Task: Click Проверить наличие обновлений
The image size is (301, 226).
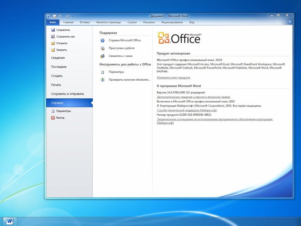Action: click(125, 79)
